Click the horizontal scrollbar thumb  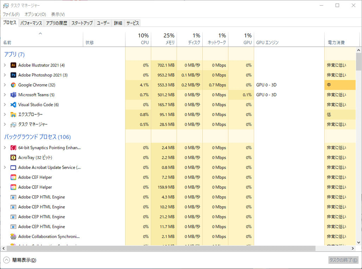pyautogui.click(x=161, y=248)
